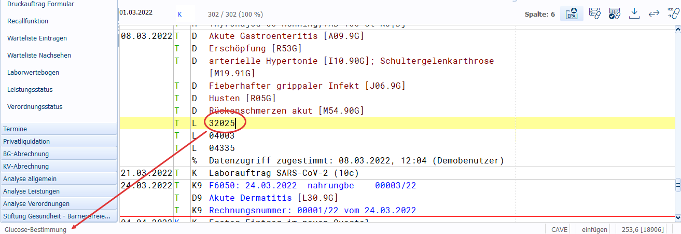Select the Akute Gastroenteritis [A09.9G] diagnosis
681x234 pixels.
pos(286,36)
